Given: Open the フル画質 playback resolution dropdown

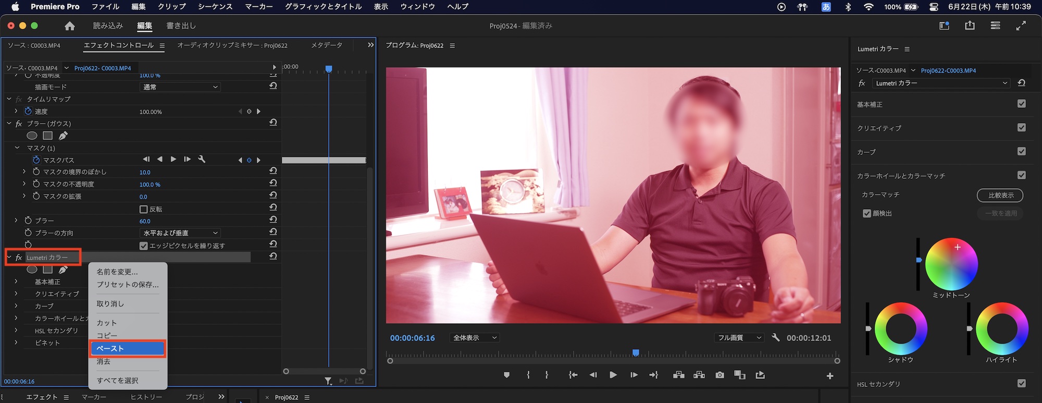Looking at the screenshot, I should pos(739,338).
